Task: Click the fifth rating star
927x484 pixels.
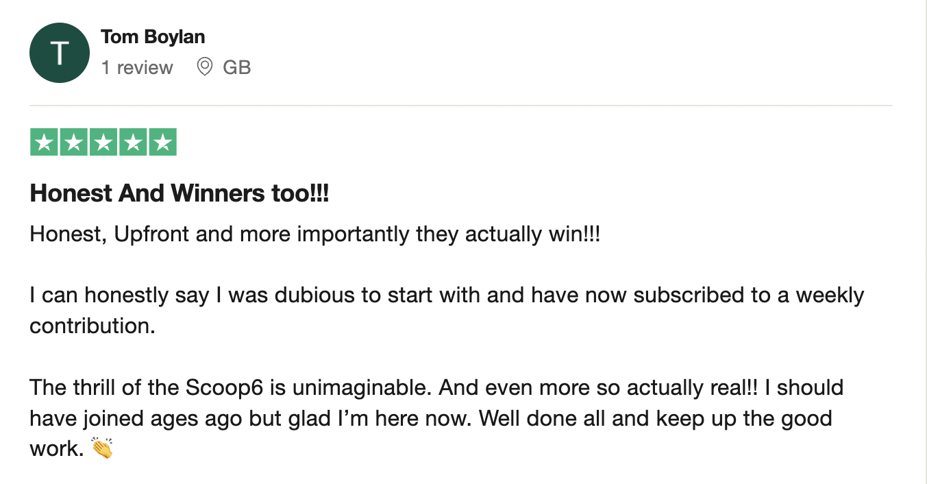Action: (x=162, y=143)
